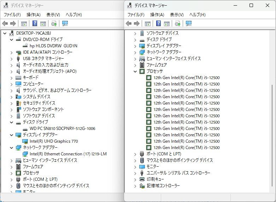Collapse プロセッサ node in right window
Viewport: 276px width, 202px height.
point(135,71)
